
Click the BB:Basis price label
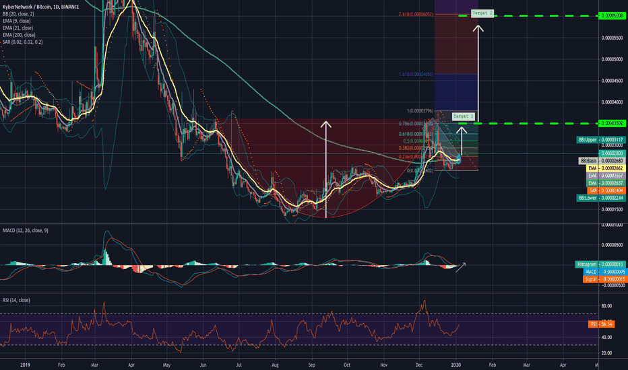tap(602, 161)
